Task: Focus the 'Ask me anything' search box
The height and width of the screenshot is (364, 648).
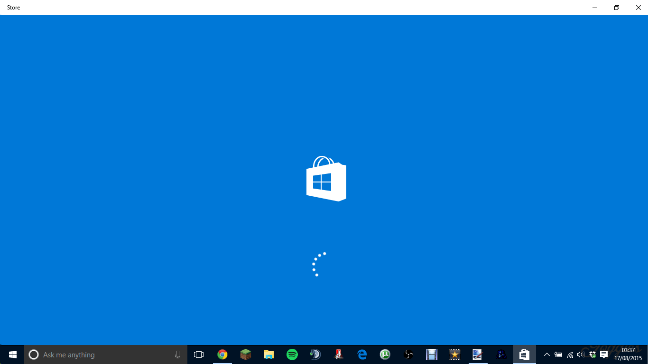Action: (x=106, y=355)
